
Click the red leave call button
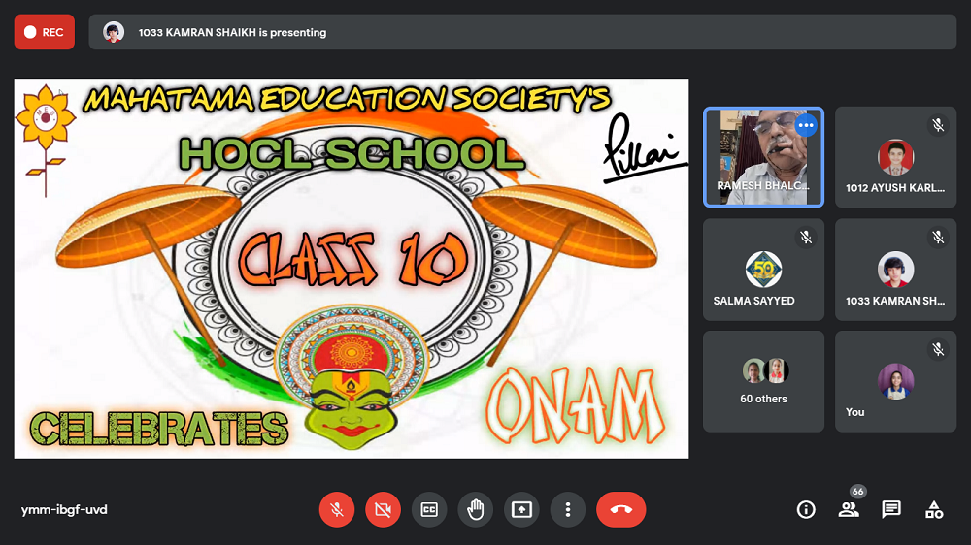[x=620, y=509]
